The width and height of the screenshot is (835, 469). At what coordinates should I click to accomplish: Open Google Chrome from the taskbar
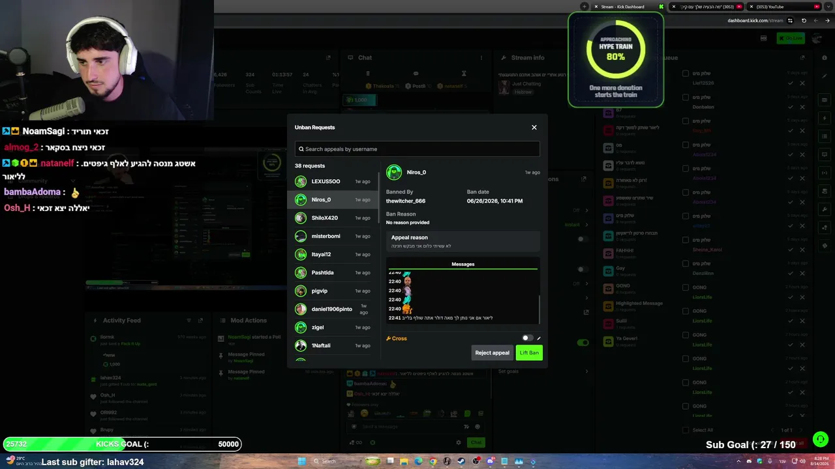pos(433,461)
